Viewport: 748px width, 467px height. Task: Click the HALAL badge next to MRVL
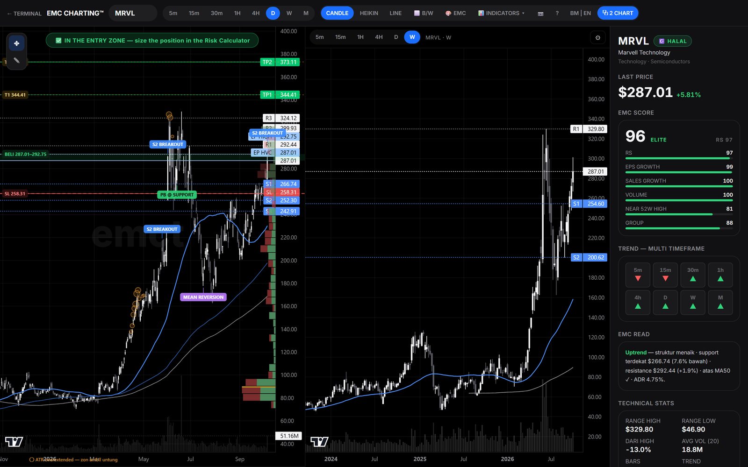tap(672, 41)
